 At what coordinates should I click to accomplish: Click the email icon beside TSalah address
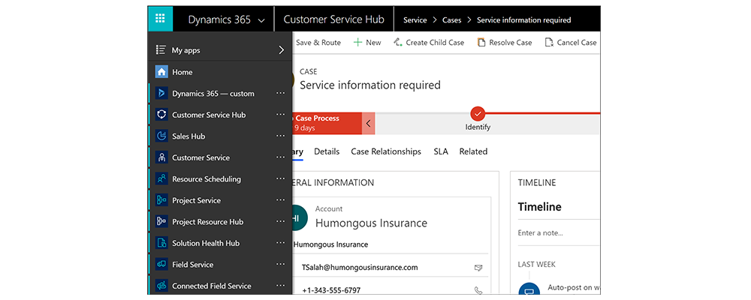[x=478, y=268]
